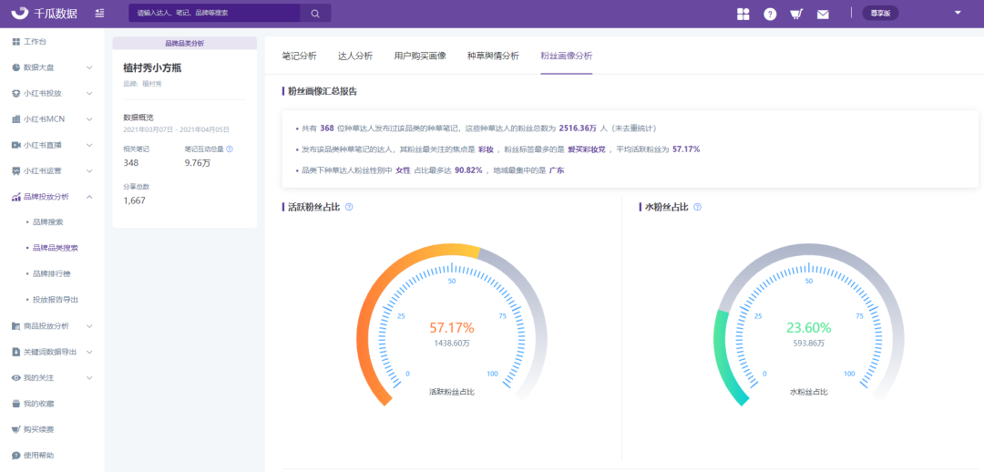The width and height of the screenshot is (984, 472).
Task: Click the 千瓜数据 logo
Action: pyautogui.click(x=44, y=13)
